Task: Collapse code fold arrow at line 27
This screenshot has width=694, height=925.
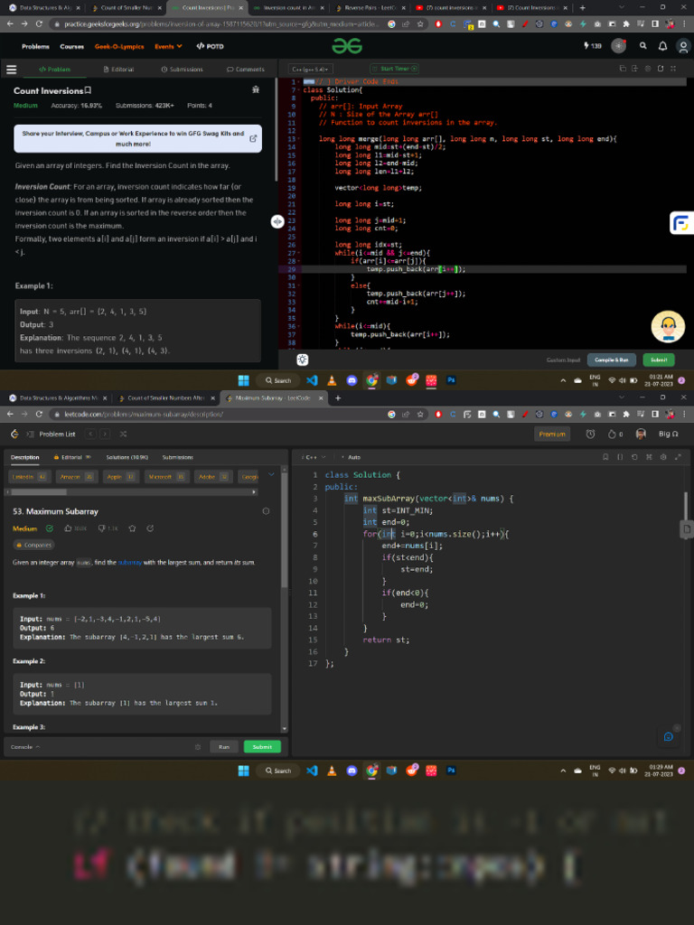Action: coord(299,253)
